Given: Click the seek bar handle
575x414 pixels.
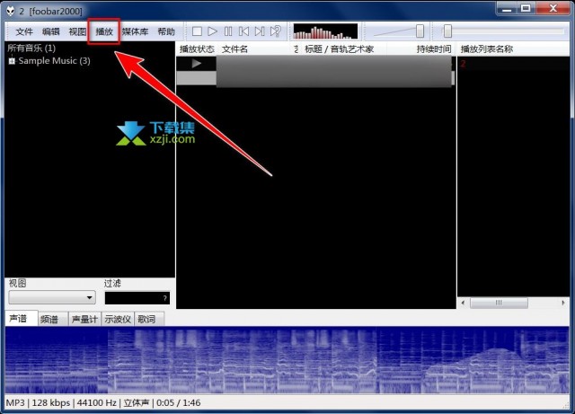Looking at the screenshot, I should 447,31.
